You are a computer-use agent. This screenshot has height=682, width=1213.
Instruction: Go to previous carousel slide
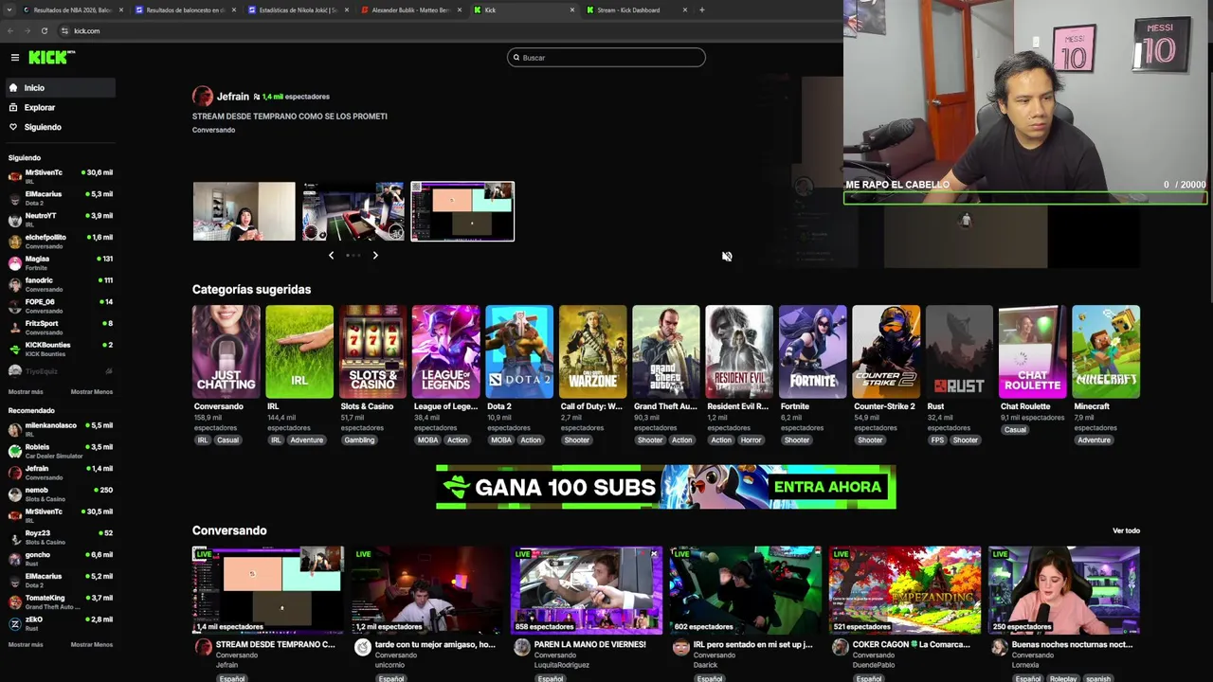(331, 255)
